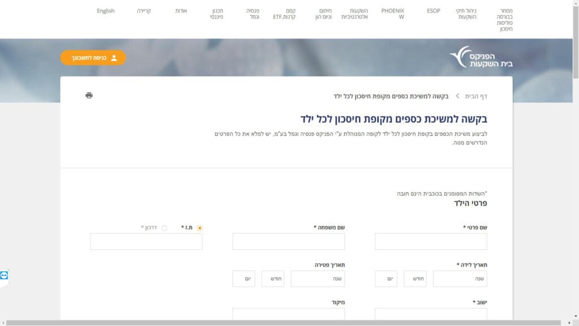Viewport: 579px width, 326px height.
Task: Open the death date שנה field
Action: click(317, 278)
